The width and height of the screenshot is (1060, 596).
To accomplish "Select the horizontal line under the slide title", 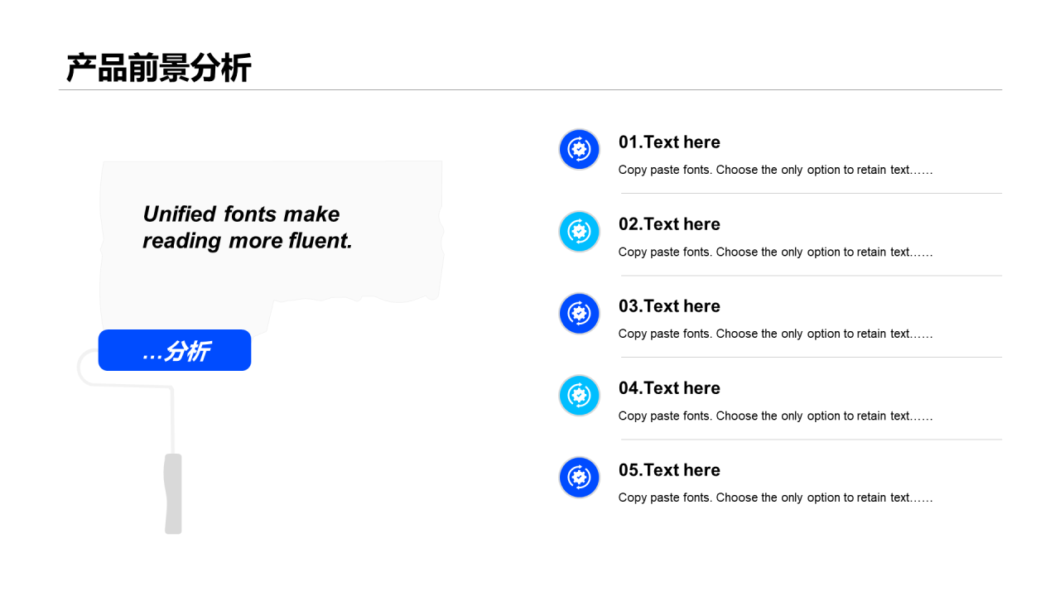I will pyautogui.click(x=530, y=89).
